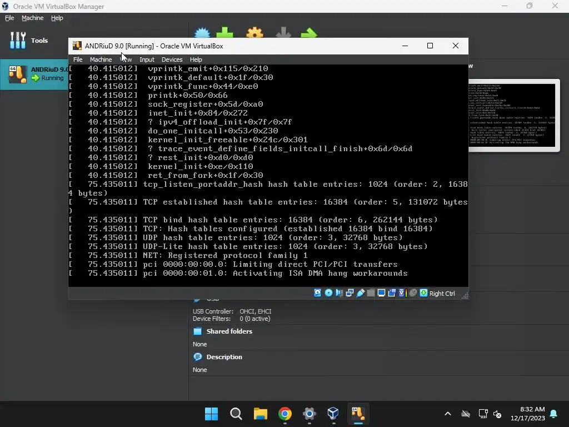The width and height of the screenshot is (569, 427).
Task: Click the Shared folders section header
Action: (229, 331)
